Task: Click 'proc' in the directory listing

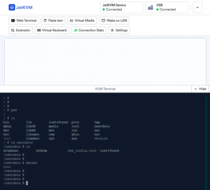Action: click(x=75, y=122)
